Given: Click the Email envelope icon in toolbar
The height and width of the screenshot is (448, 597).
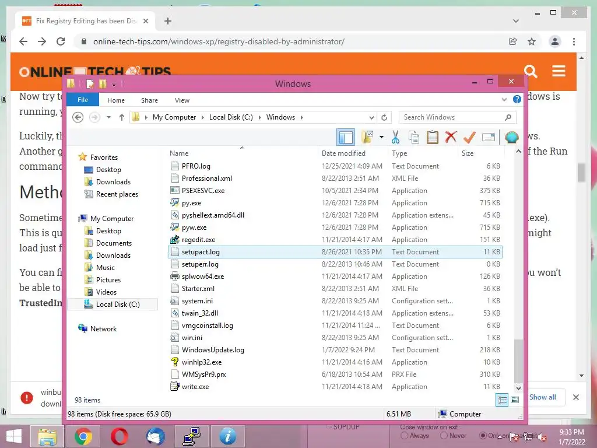Looking at the screenshot, I should (488, 137).
